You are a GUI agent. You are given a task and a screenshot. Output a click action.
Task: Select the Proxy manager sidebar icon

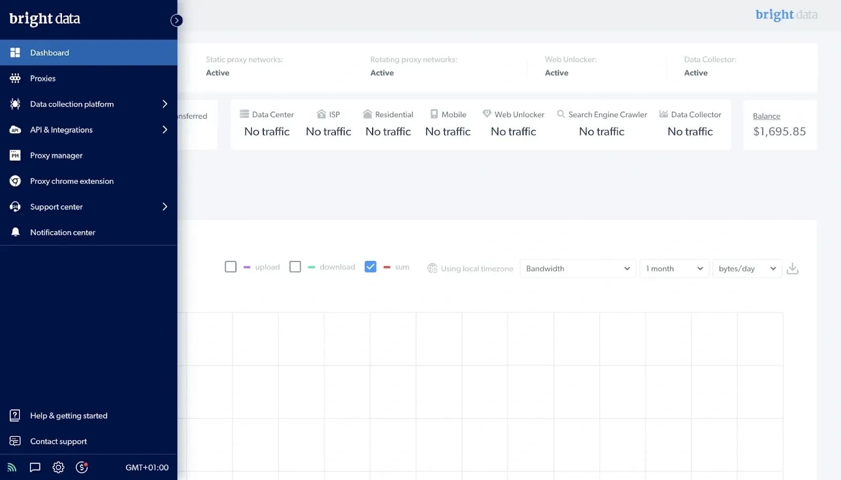(x=16, y=155)
